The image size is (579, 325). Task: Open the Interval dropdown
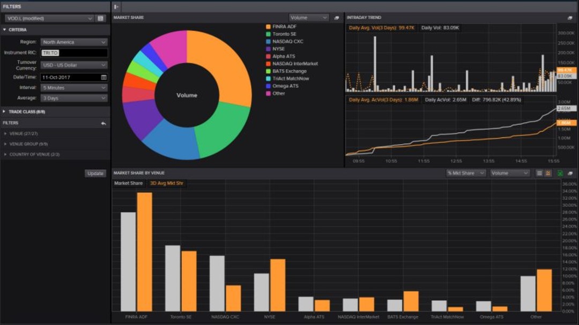coord(73,87)
